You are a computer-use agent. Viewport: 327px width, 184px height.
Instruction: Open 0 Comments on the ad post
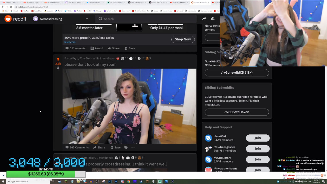point(76,48)
